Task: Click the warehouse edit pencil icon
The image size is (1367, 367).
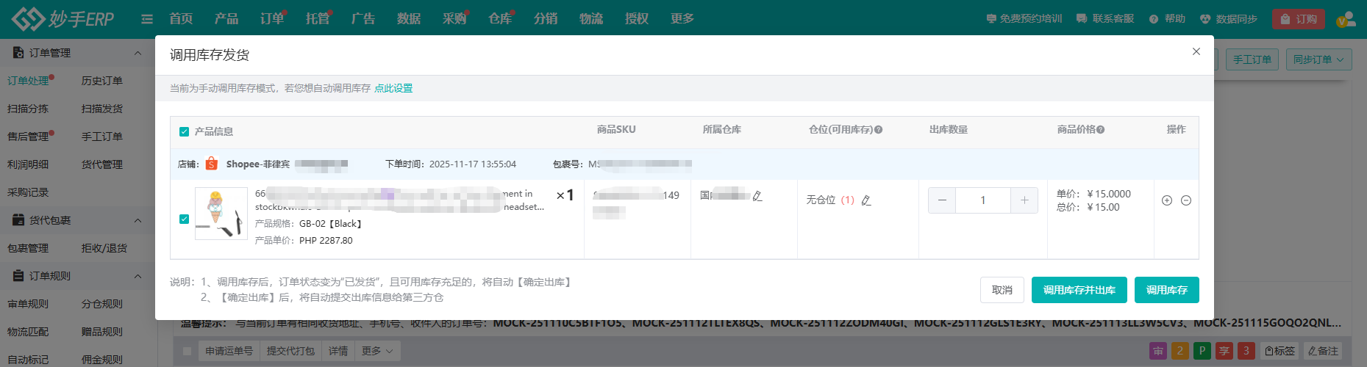Action: 757,196
